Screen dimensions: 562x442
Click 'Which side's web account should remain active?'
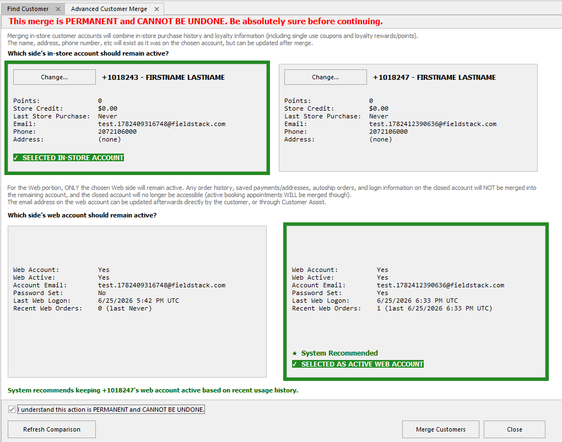pos(82,215)
